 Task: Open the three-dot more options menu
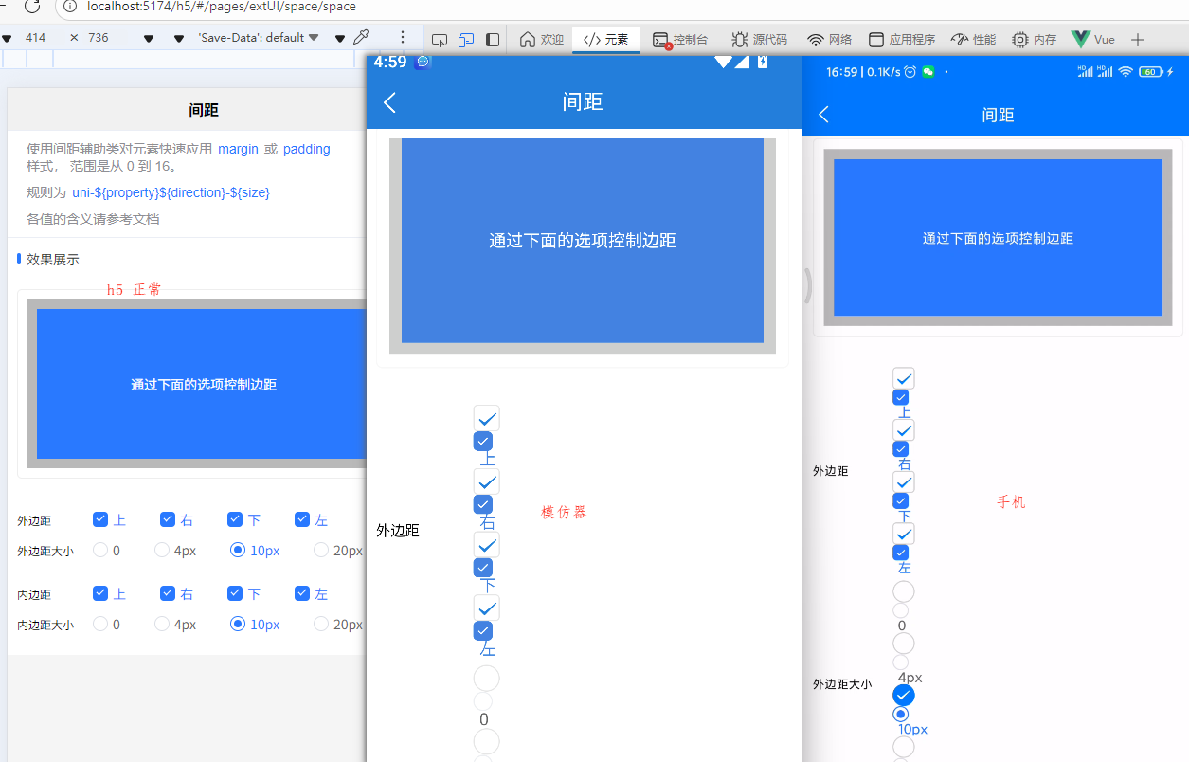[x=403, y=38]
